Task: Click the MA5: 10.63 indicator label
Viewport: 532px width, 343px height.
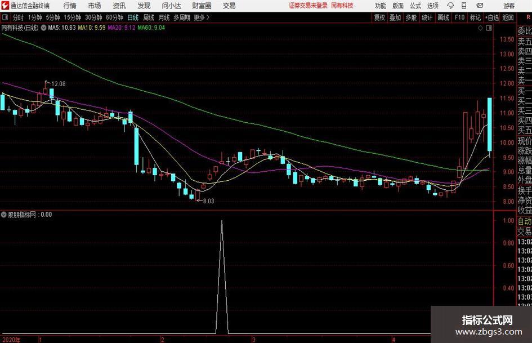Action: point(62,28)
